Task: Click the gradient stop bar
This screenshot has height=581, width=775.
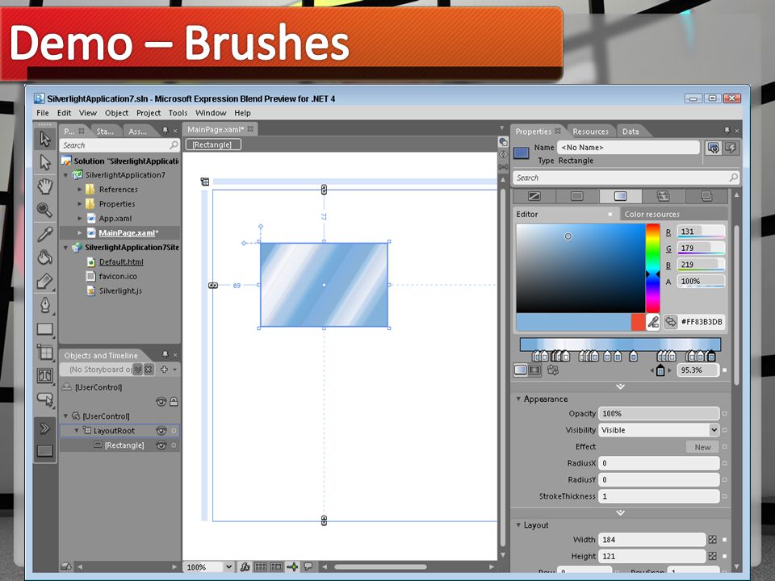Action: [620, 345]
